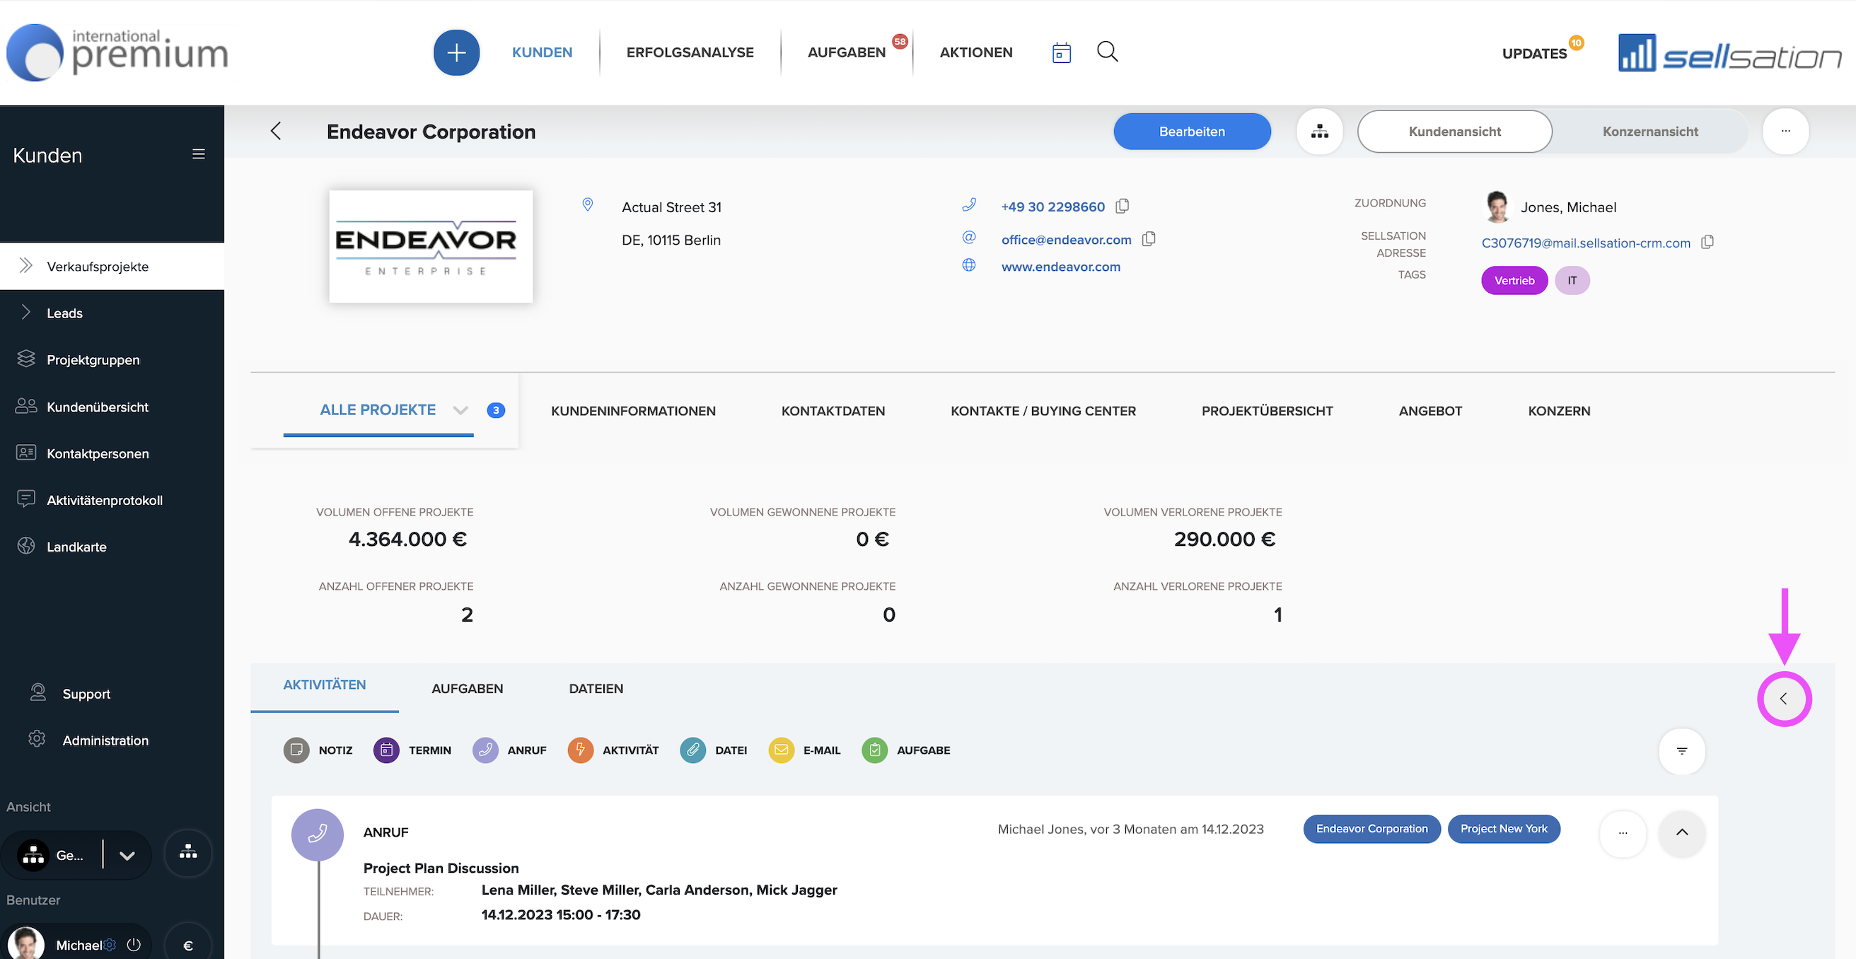Open the Erfolgsanalyse main menu

point(690,52)
